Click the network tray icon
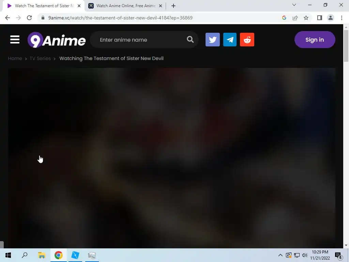 (297, 255)
